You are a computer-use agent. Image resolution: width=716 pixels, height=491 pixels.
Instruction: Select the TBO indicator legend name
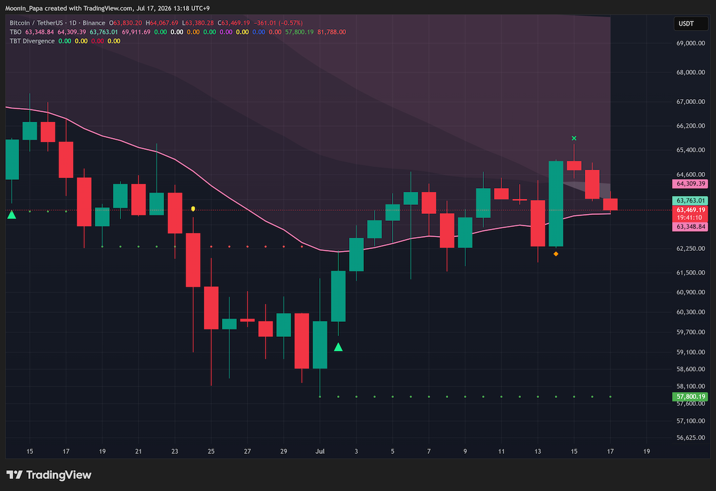[16, 32]
